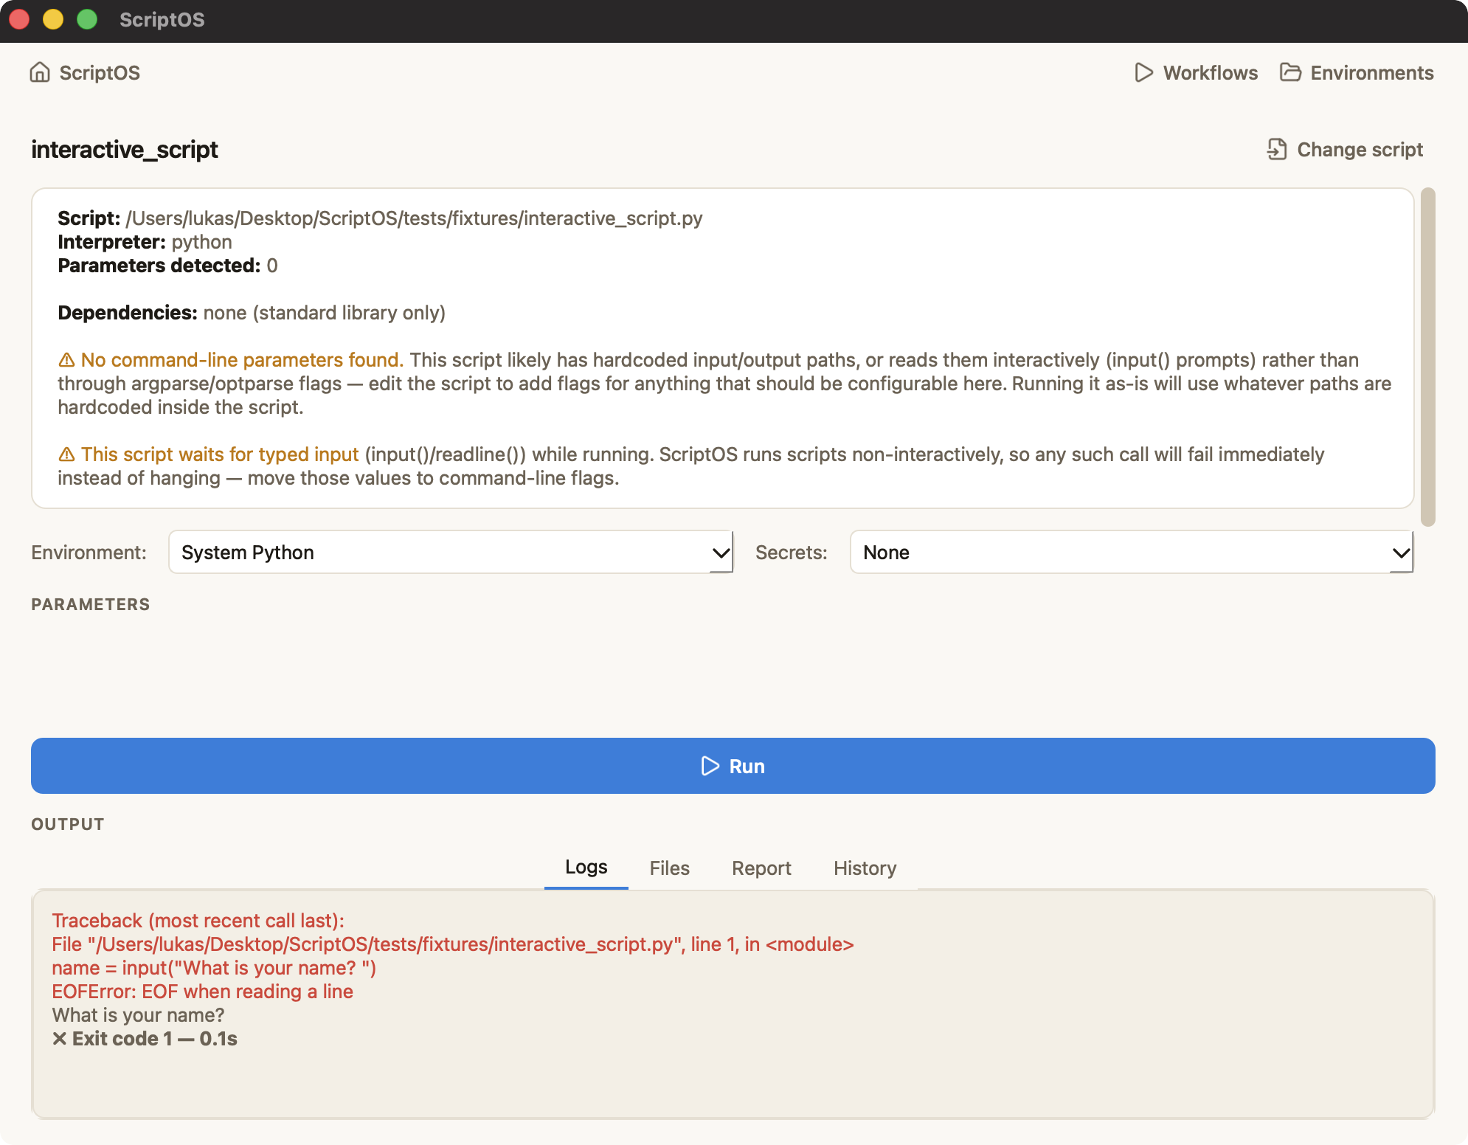Minimize the window using the yellow button
The image size is (1468, 1145).
53,19
